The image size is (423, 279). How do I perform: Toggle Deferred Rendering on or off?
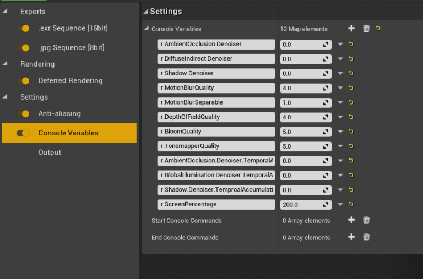click(23, 81)
